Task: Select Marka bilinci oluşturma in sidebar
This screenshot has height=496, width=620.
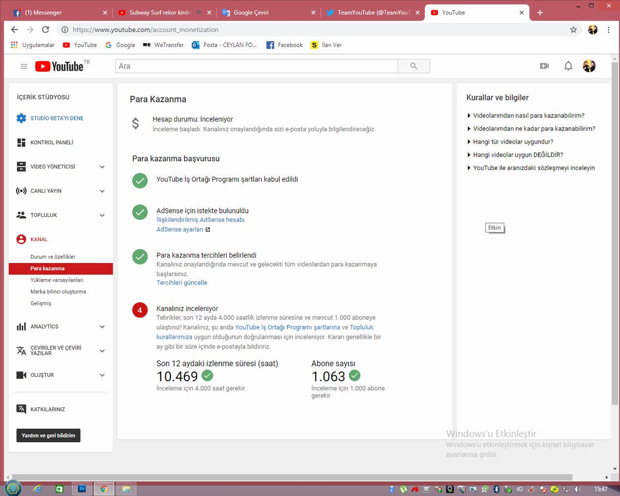Action: pyautogui.click(x=58, y=291)
